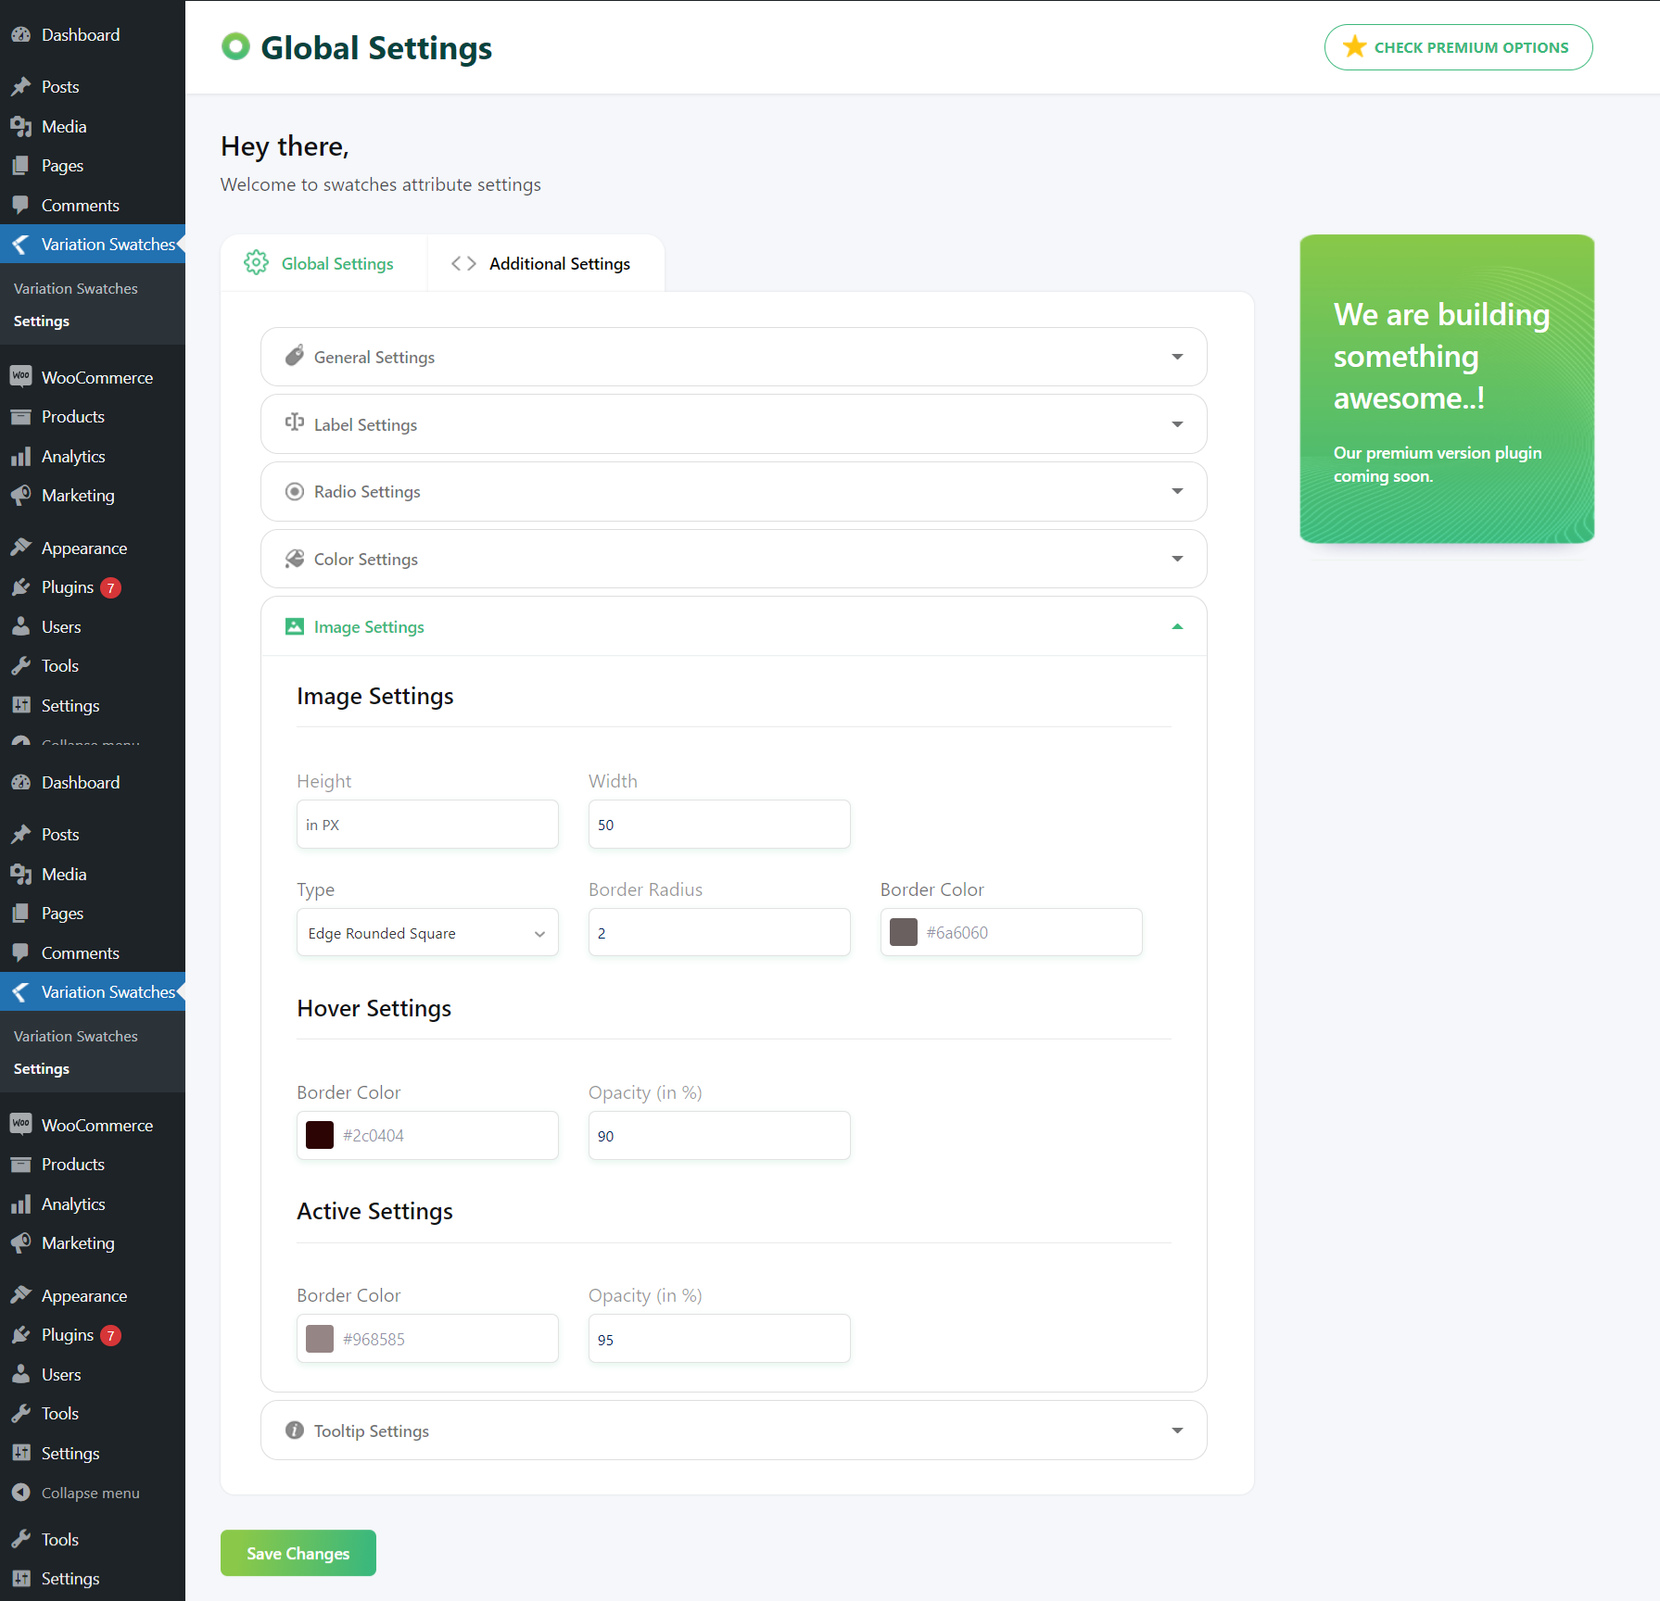Click the topmost Dashboard gauge icon in sidebar

[x=20, y=34]
